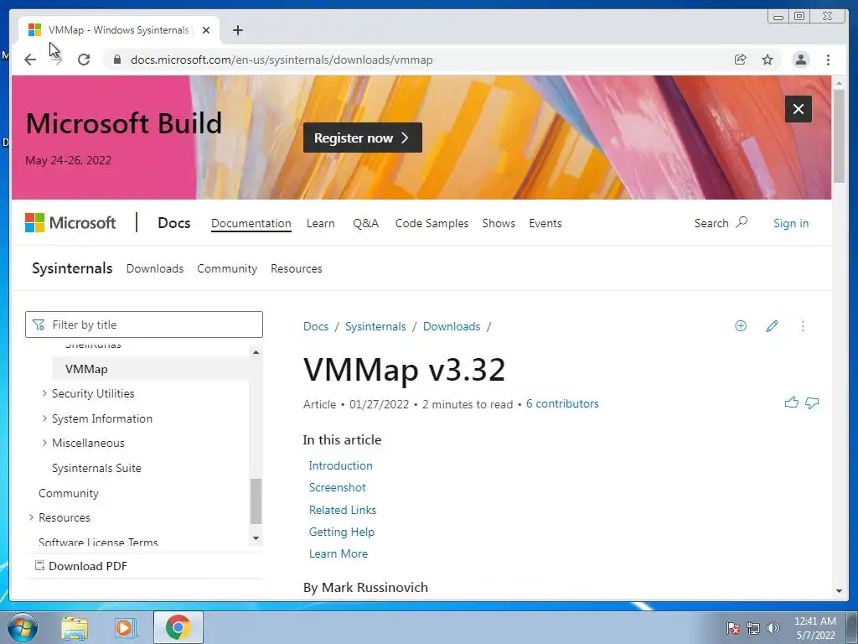Screen dimensions: 858x644
Task: Click the sidebar scroll up arrow
Action: click(x=256, y=352)
